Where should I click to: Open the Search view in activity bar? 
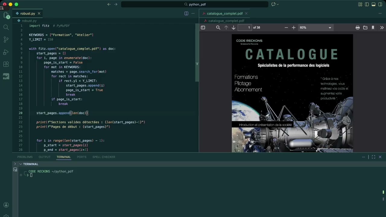[6, 27]
